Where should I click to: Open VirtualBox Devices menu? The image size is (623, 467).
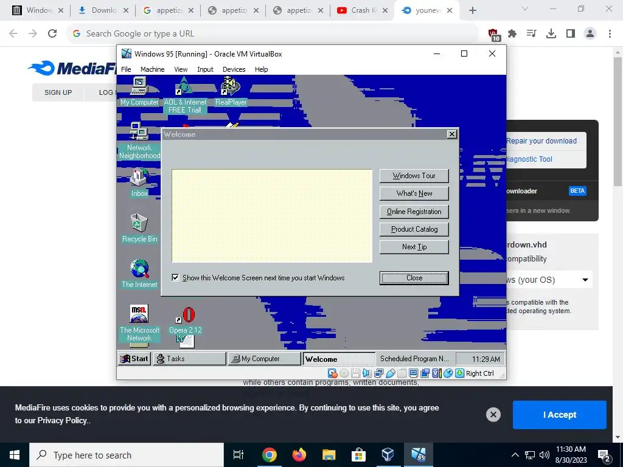point(234,69)
